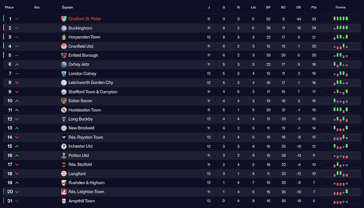Open the Oxhey Jets crest icon
Image resolution: width=364 pixels, height=208 pixels.
tap(64, 64)
